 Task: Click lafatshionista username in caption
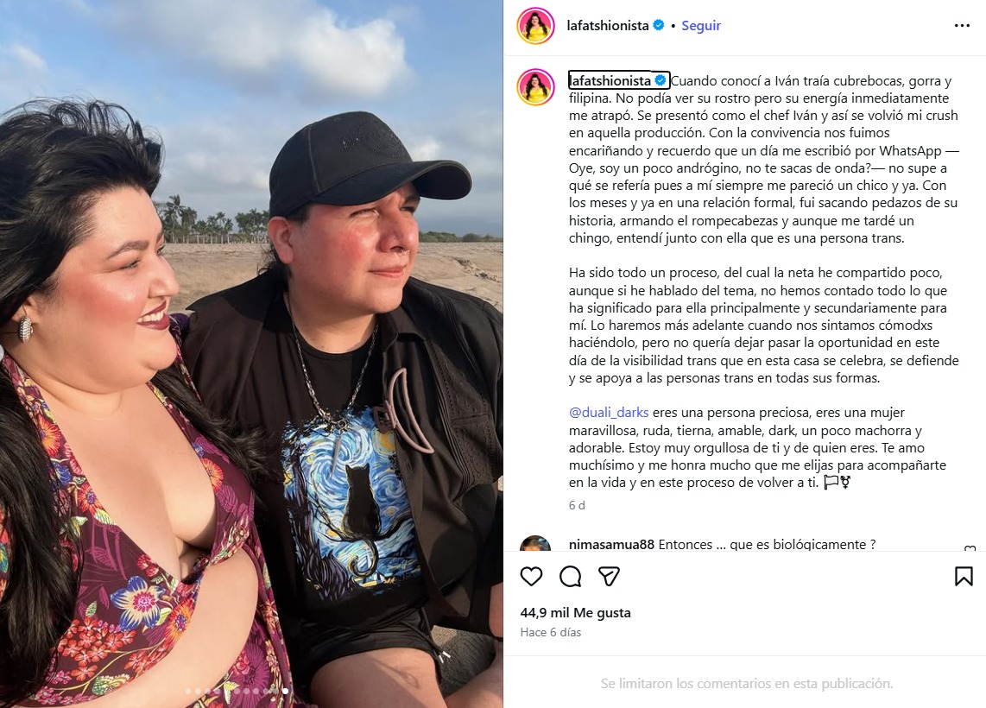[x=610, y=80]
